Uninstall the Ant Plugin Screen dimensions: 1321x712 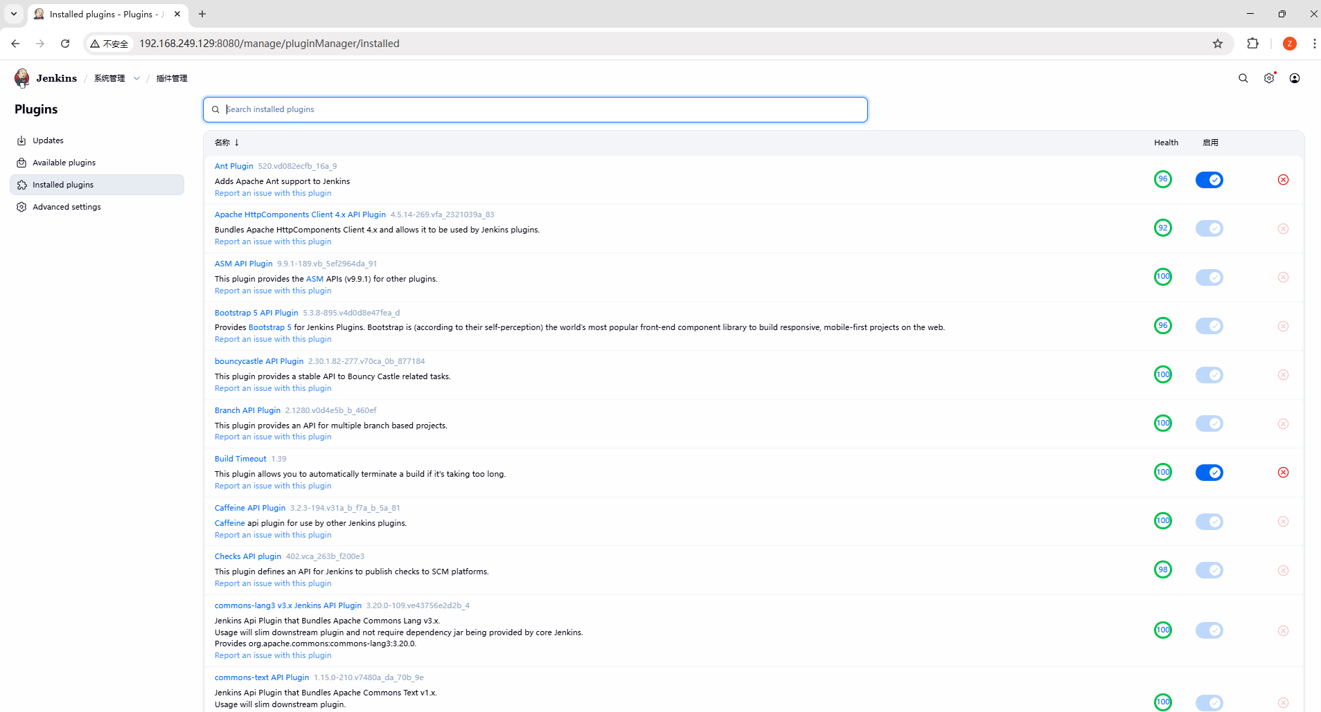(1284, 180)
